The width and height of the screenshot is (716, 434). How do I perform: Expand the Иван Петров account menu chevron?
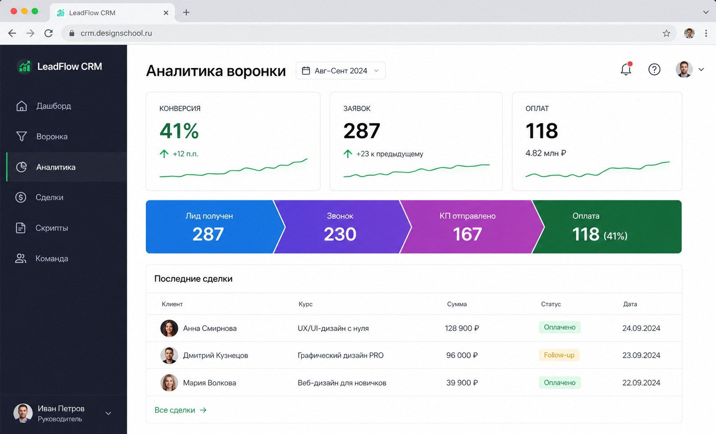coord(108,414)
